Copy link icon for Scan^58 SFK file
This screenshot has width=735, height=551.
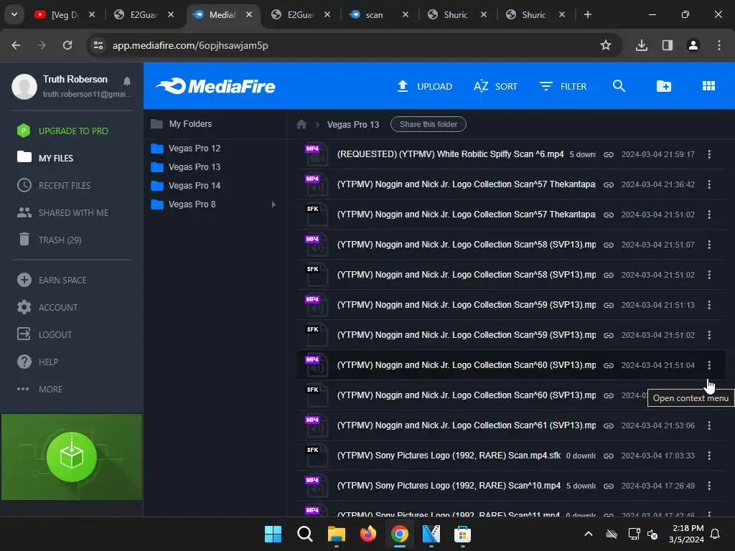click(x=609, y=275)
